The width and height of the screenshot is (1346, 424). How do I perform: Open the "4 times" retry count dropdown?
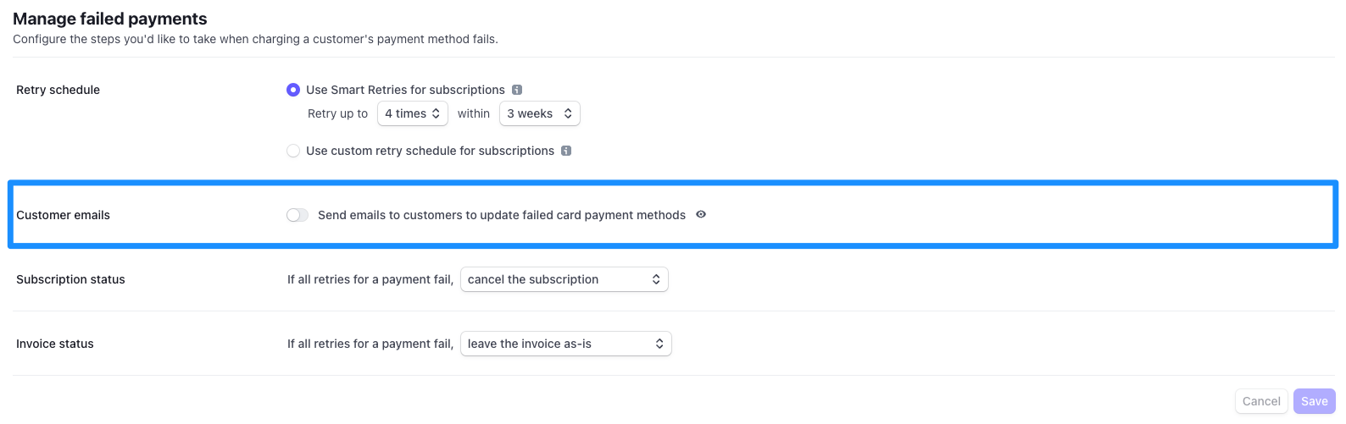click(x=412, y=113)
